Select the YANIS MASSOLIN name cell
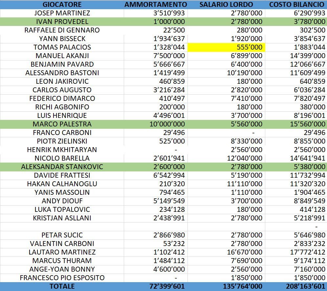Screen dimensions: 327x291 (62, 193)
